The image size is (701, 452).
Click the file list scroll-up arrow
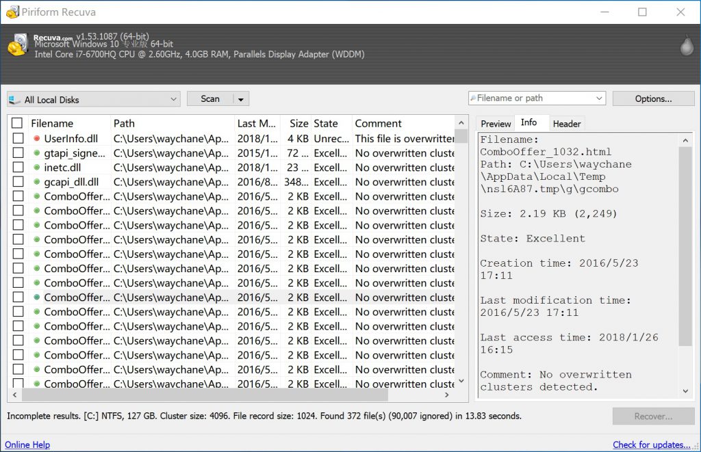click(x=461, y=122)
